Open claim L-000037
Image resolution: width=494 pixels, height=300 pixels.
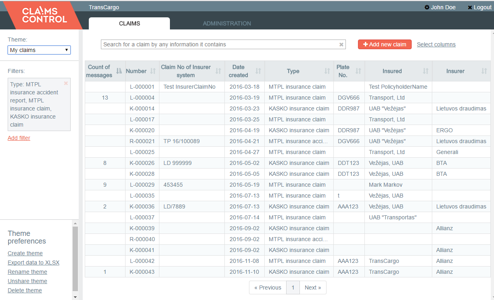coord(142,217)
